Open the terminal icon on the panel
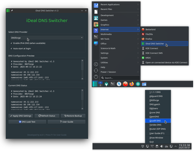 (113, 84)
